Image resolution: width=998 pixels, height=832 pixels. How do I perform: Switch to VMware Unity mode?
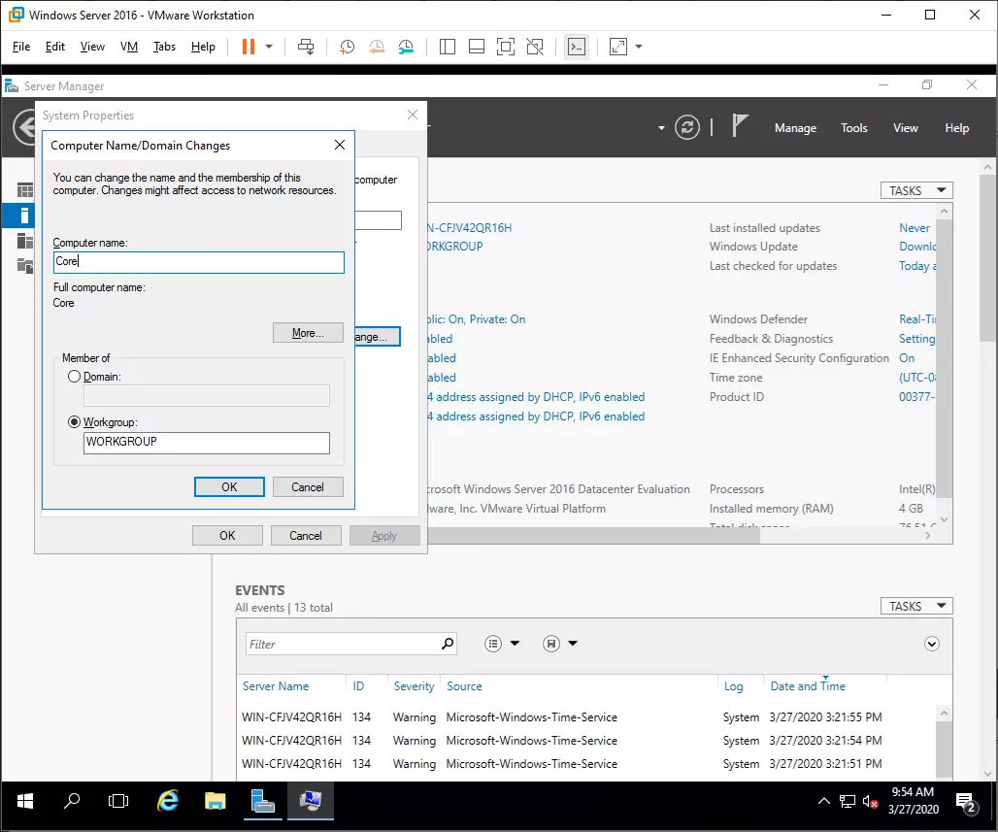535,47
